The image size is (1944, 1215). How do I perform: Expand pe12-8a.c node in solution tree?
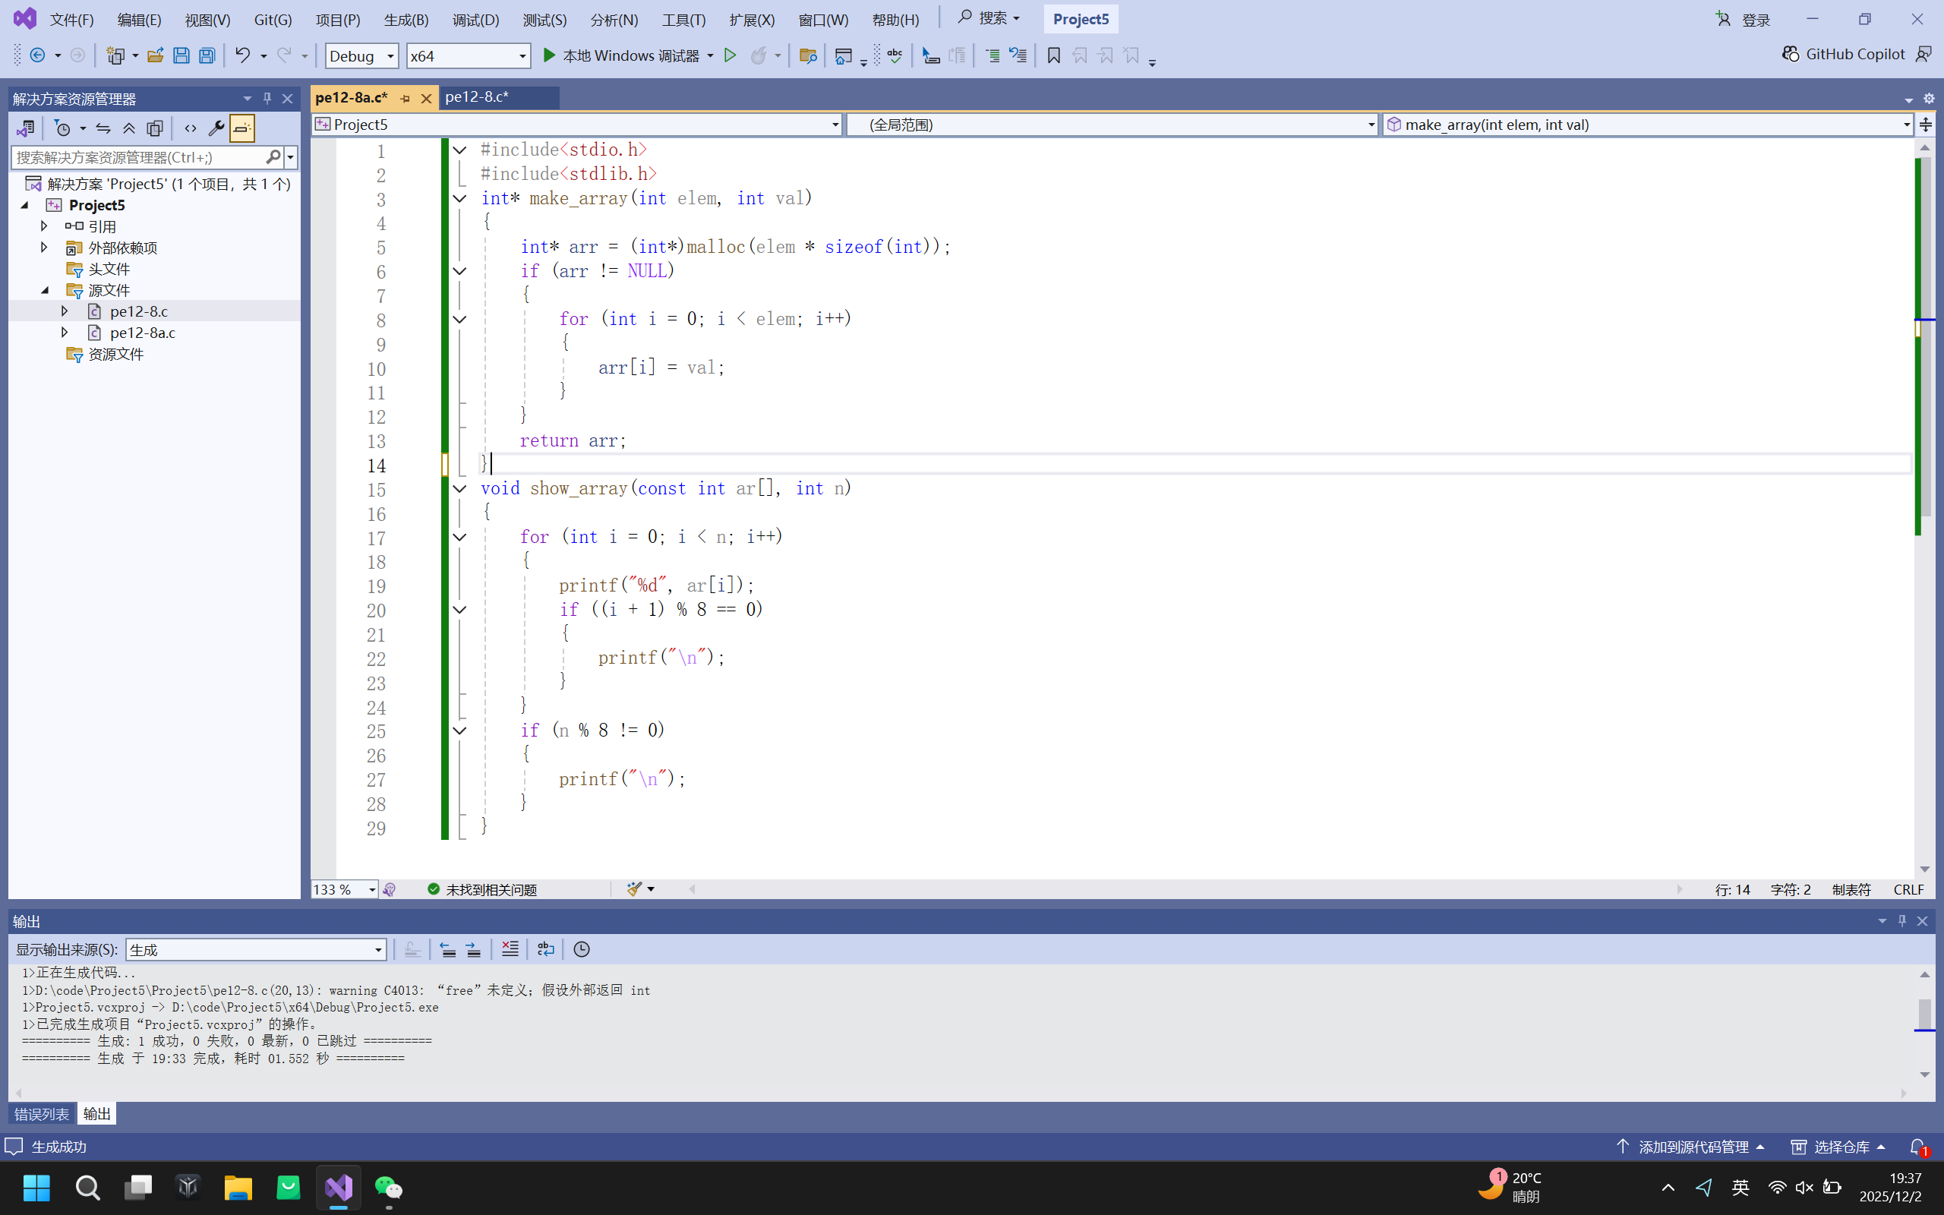(65, 332)
